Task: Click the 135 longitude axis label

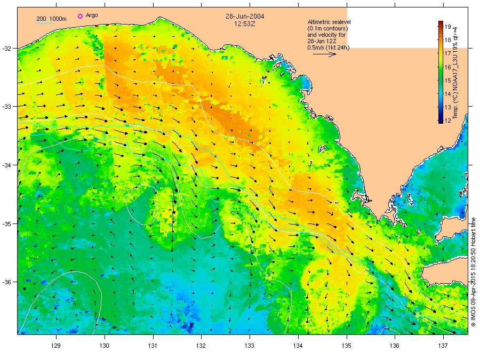Action: click(347, 346)
